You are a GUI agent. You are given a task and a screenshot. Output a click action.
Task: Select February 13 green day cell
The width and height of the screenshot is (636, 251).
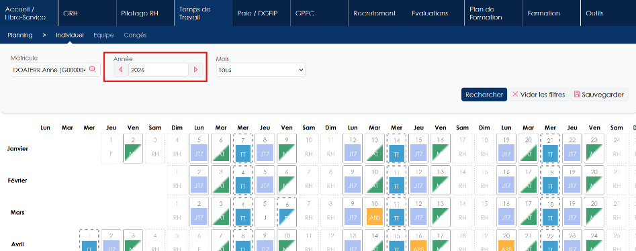(x=440, y=180)
